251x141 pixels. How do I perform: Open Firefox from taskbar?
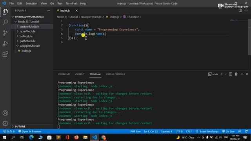(76, 137)
